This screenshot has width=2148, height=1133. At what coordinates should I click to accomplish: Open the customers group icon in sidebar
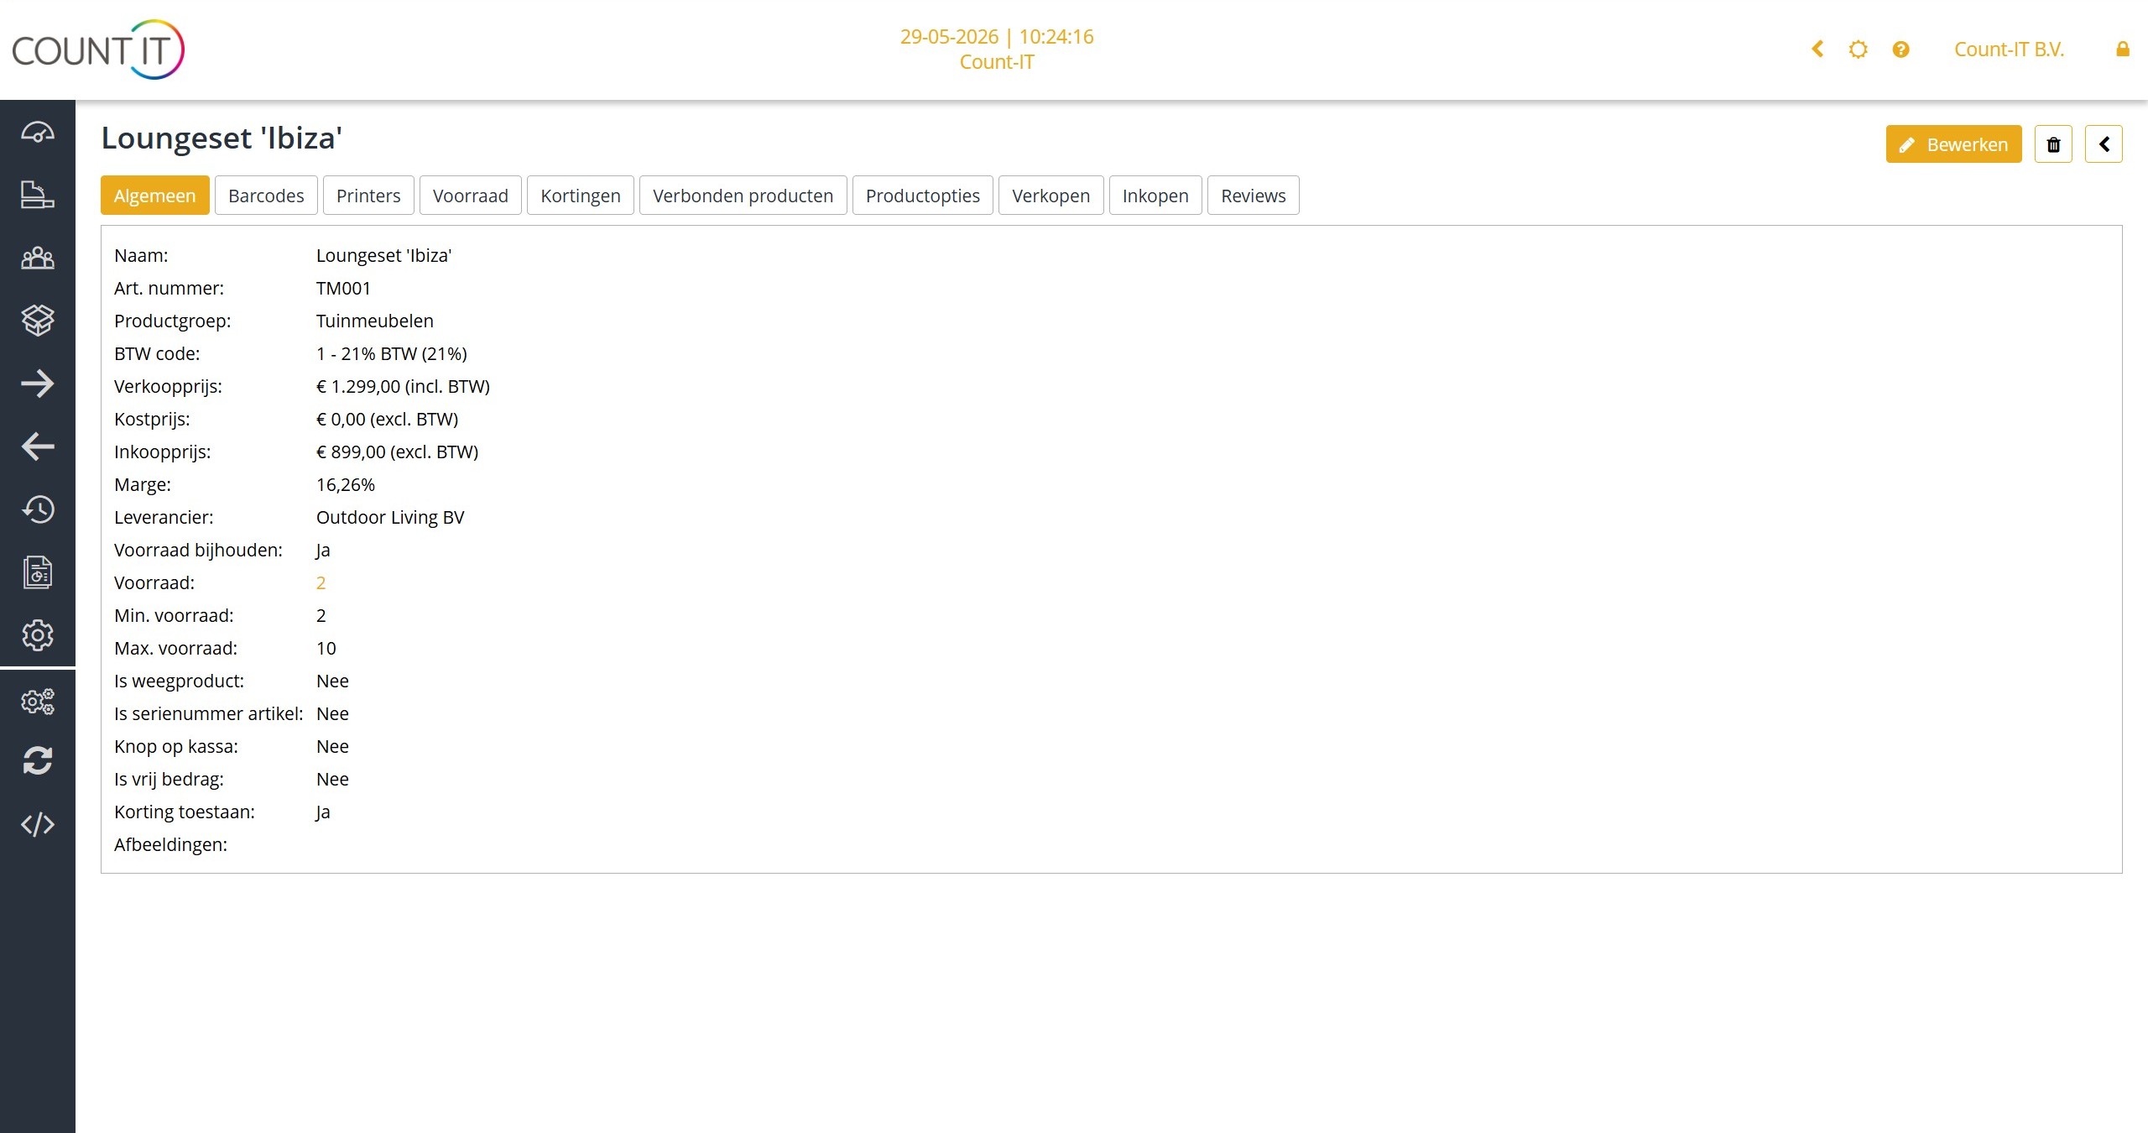pos(37,258)
